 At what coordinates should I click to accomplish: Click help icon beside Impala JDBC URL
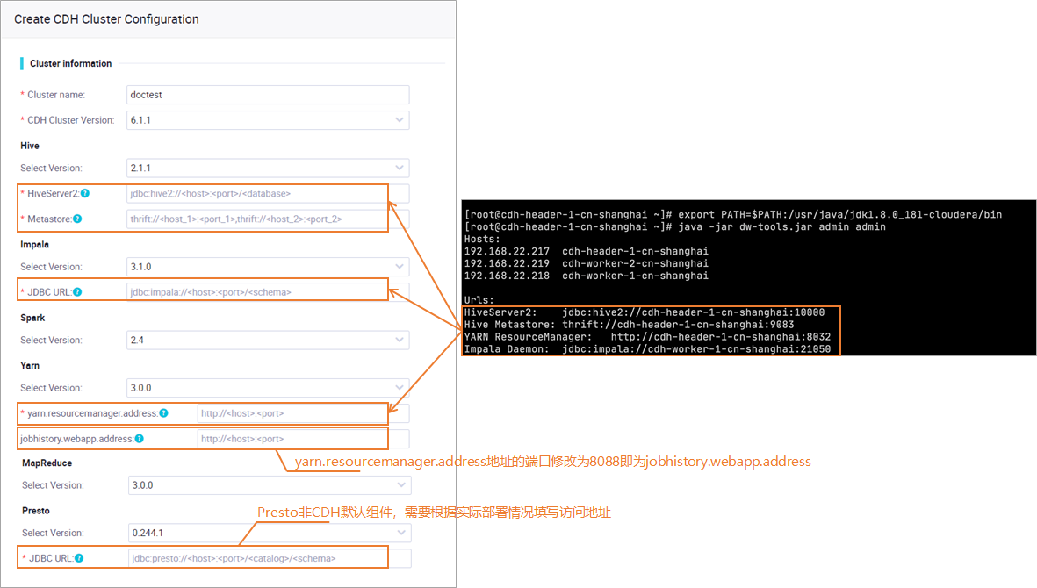click(x=77, y=292)
